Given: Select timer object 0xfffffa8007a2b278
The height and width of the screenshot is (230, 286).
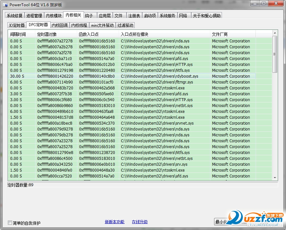Looking at the screenshot, I should [55, 47].
